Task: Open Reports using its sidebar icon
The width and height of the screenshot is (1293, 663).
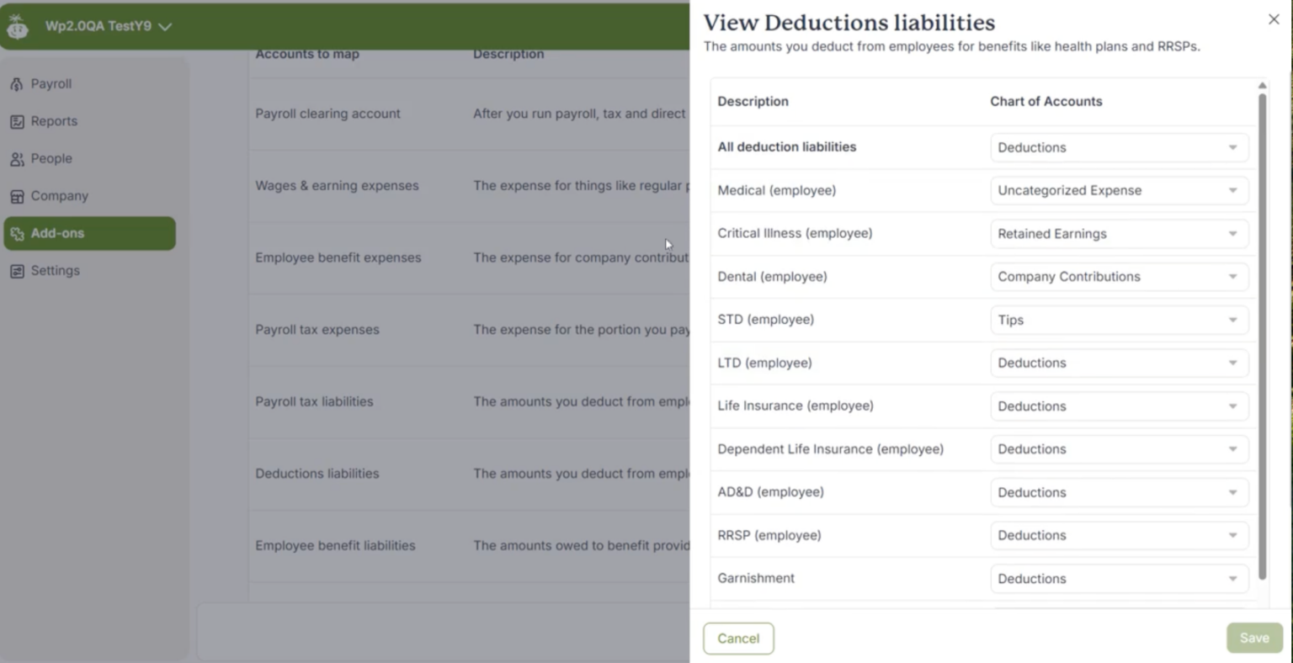Action: (x=16, y=120)
